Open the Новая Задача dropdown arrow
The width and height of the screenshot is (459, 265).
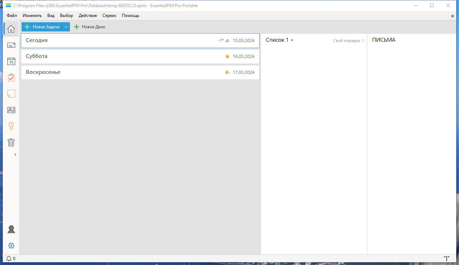tap(66, 27)
